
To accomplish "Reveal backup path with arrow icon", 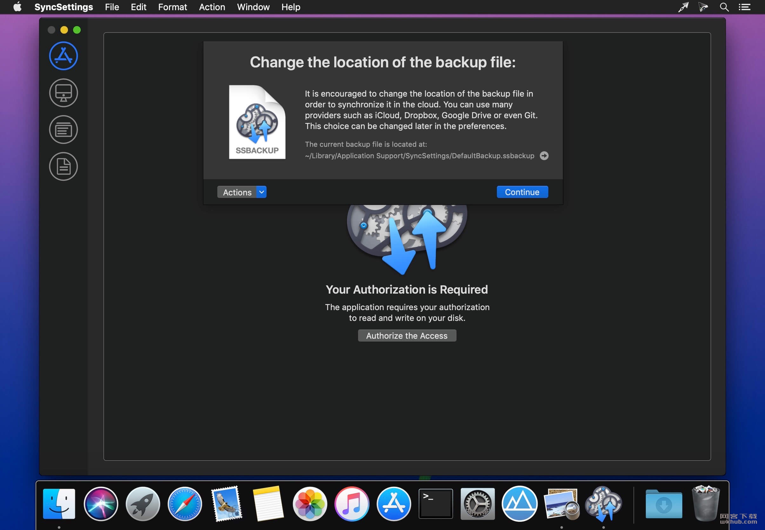I will (544, 156).
